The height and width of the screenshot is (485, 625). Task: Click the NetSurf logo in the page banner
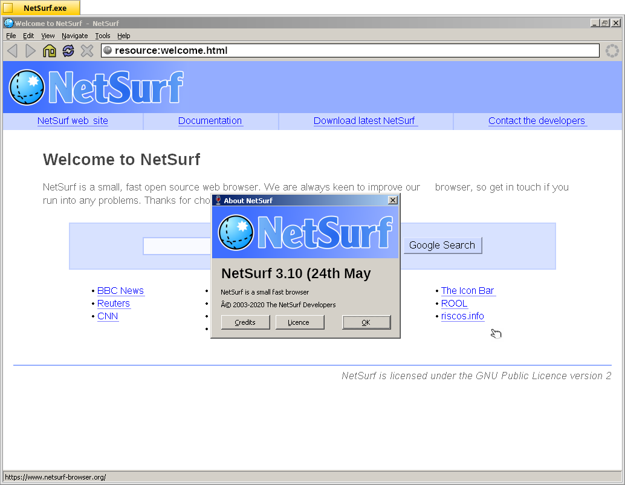click(x=96, y=87)
